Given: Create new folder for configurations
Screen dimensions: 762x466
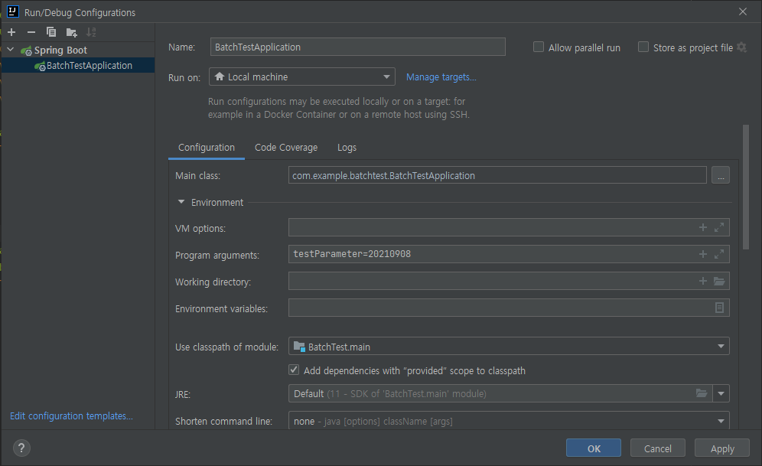Looking at the screenshot, I should coord(71,33).
